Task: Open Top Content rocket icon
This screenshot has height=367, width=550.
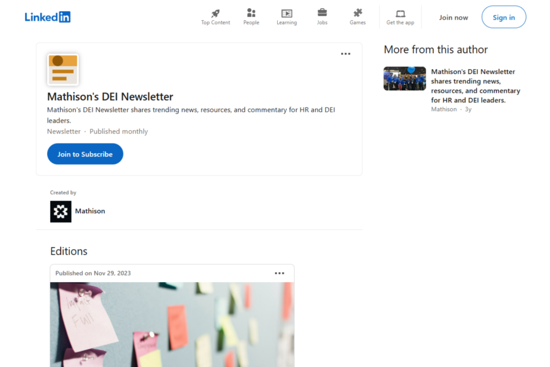Action: (215, 13)
